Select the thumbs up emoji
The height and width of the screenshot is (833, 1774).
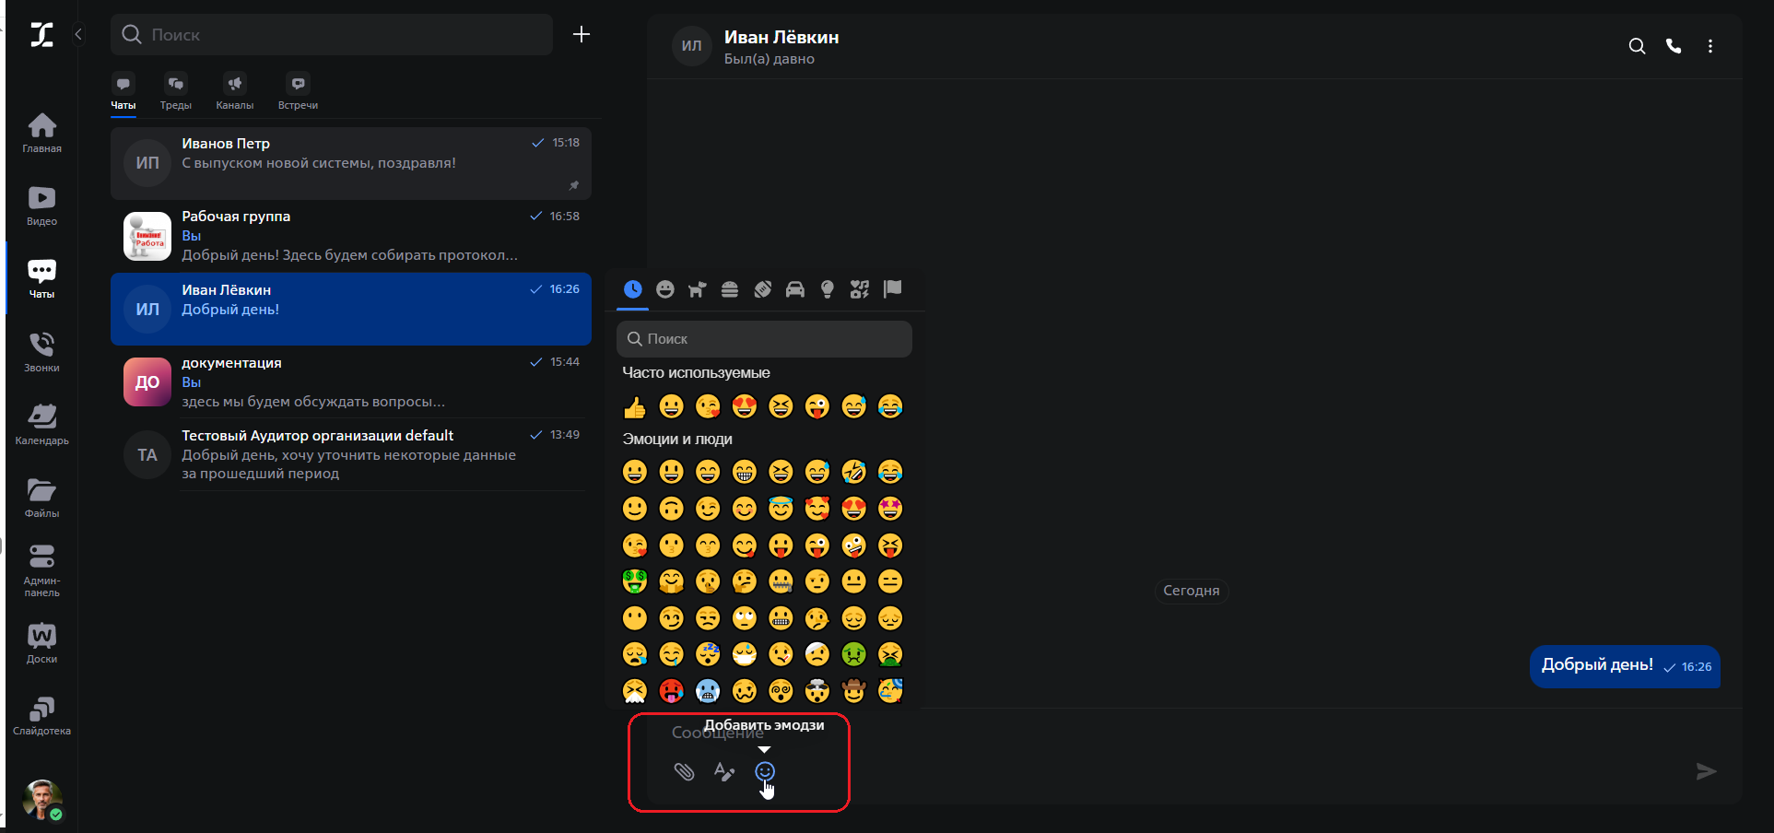[x=635, y=407]
